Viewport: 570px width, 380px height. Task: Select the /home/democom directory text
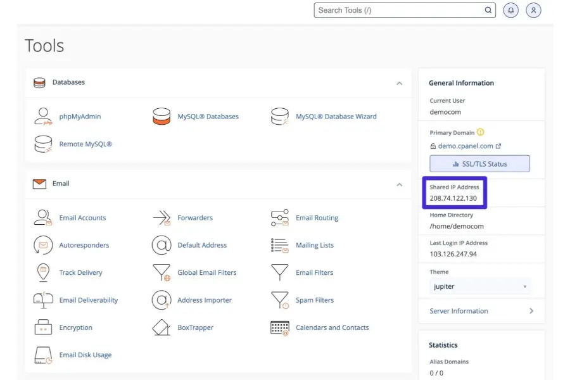(457, 226)
